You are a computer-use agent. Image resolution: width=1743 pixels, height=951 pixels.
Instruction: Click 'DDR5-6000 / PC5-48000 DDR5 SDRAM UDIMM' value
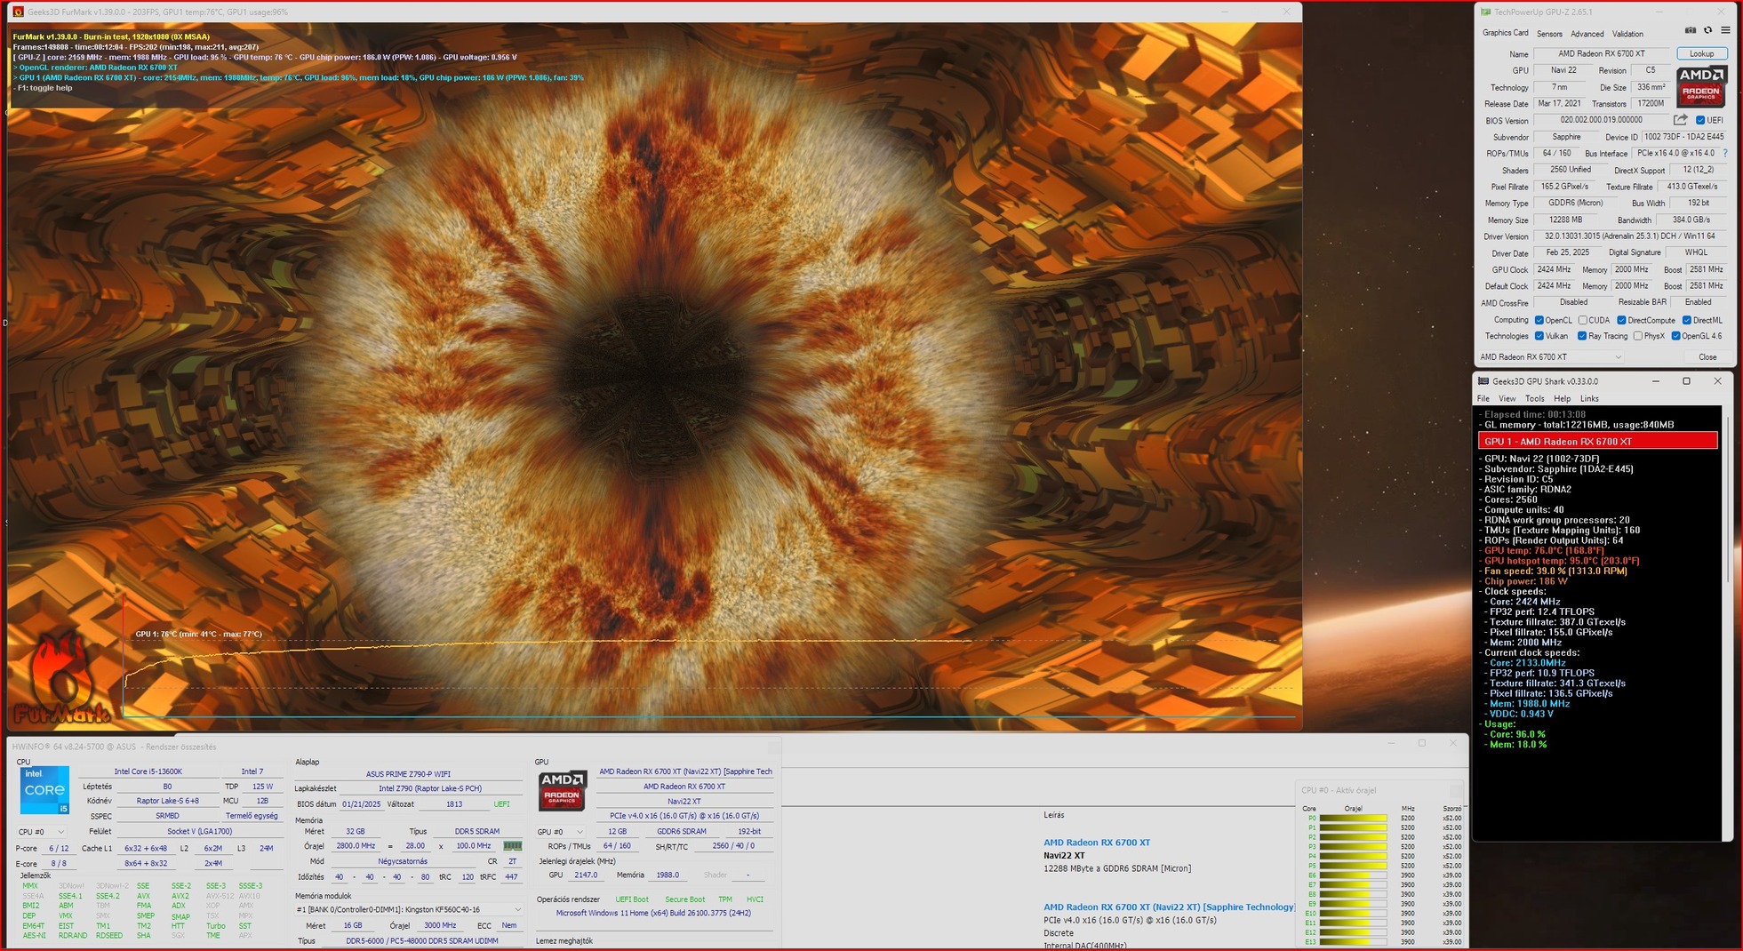(421, 941)
